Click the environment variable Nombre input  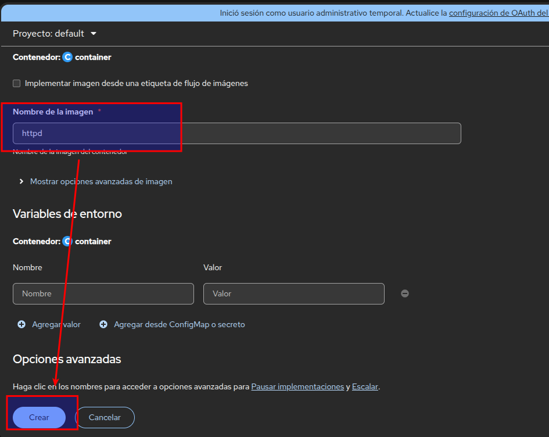click(x=103, y=294)
